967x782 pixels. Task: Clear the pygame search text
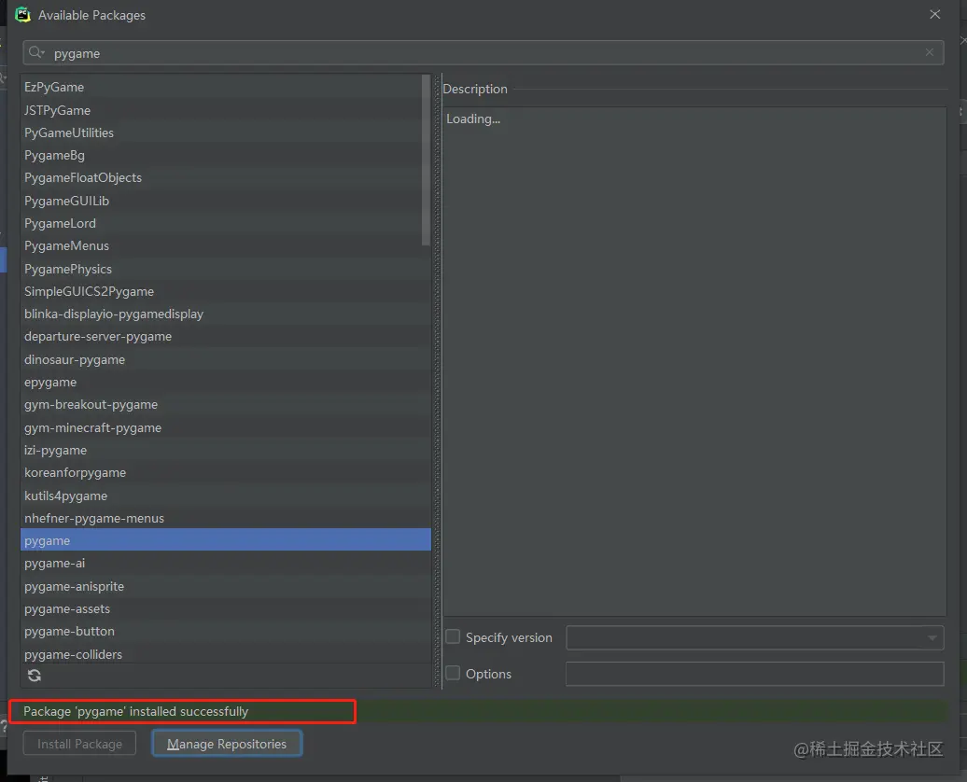930,52
